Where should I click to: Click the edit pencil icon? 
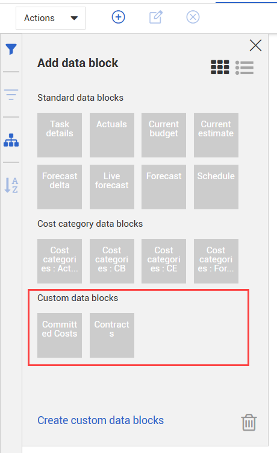click(x=156, y=17)
